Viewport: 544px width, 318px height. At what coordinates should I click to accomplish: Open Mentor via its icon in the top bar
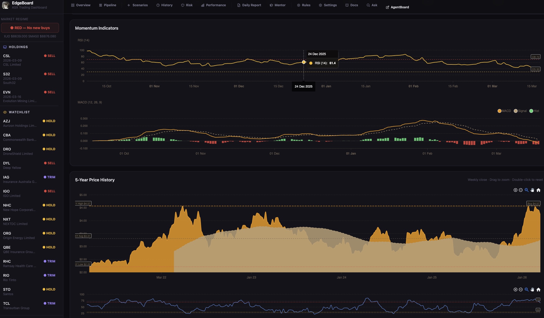[271, 5]
